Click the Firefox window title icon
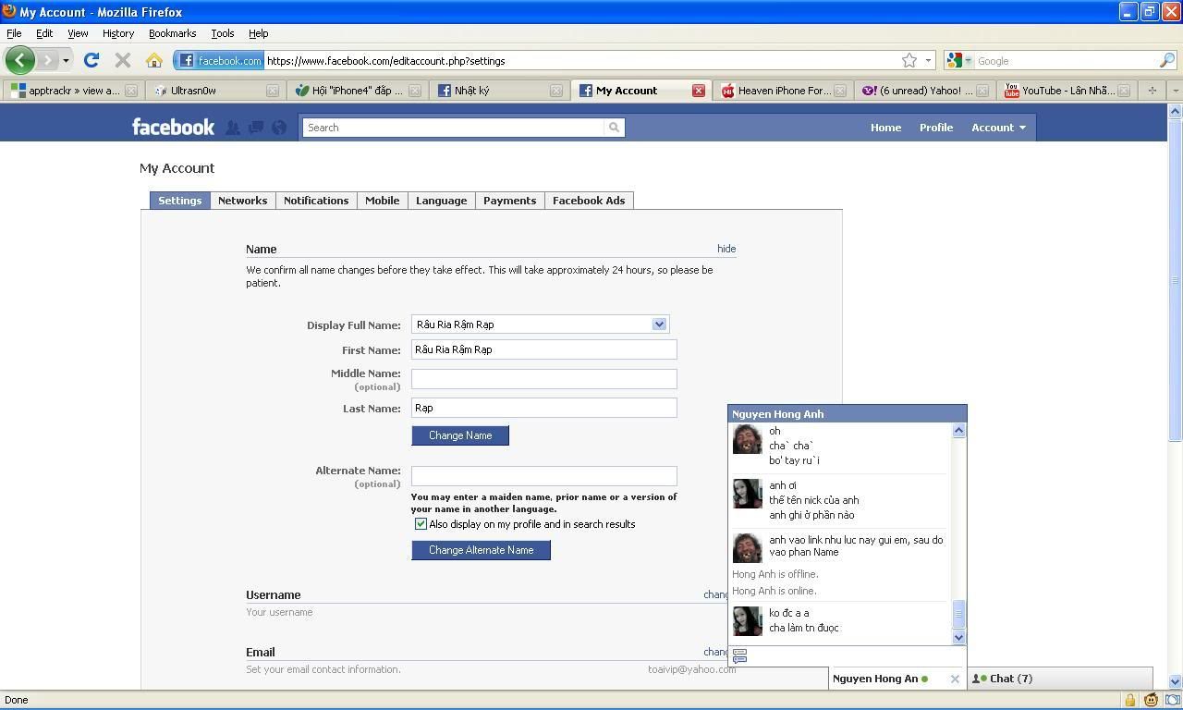The image size is (1183, 710). pyautogui.click(x=9, y=12)
